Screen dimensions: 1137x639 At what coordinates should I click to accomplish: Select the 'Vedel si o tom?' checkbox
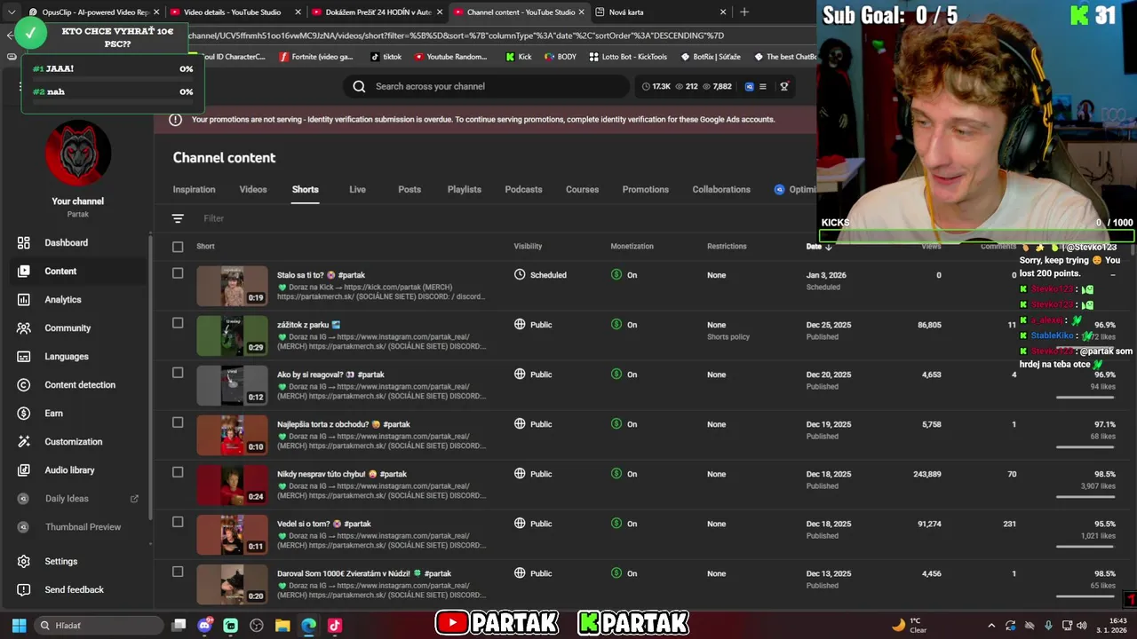178,522
